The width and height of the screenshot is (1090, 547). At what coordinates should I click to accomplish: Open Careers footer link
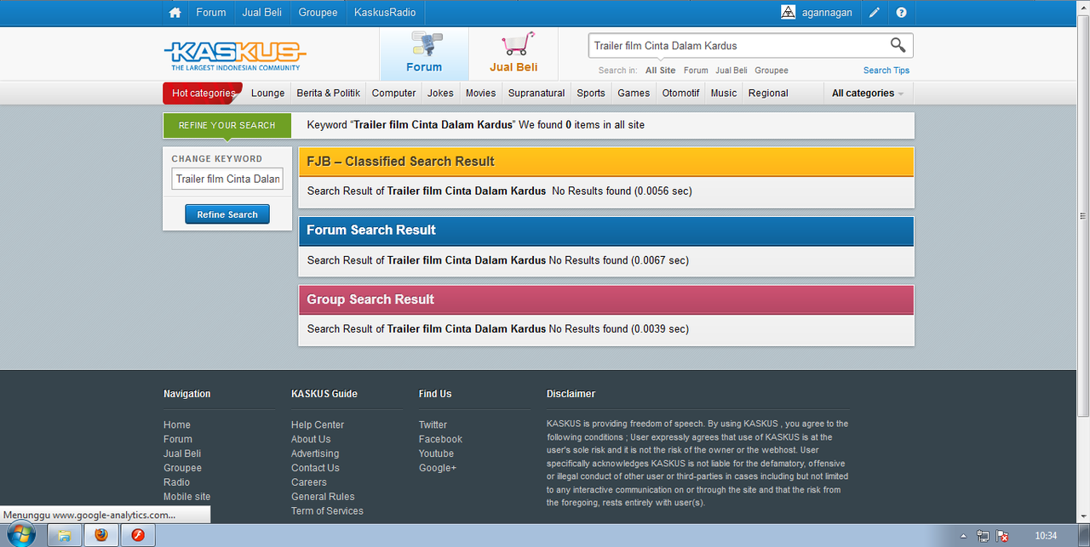tap(309, 482)
